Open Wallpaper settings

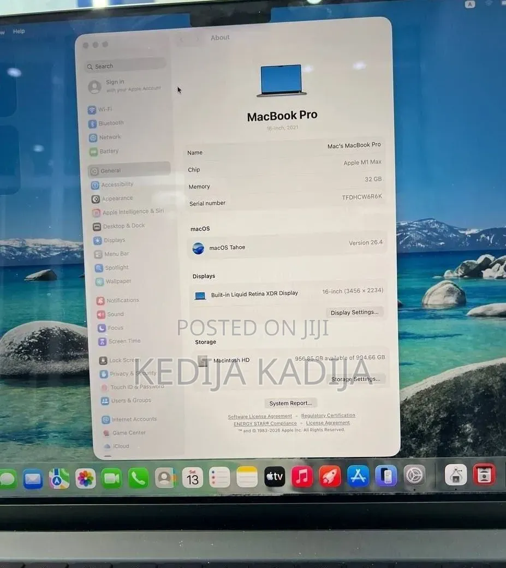[x=114, y=282]
